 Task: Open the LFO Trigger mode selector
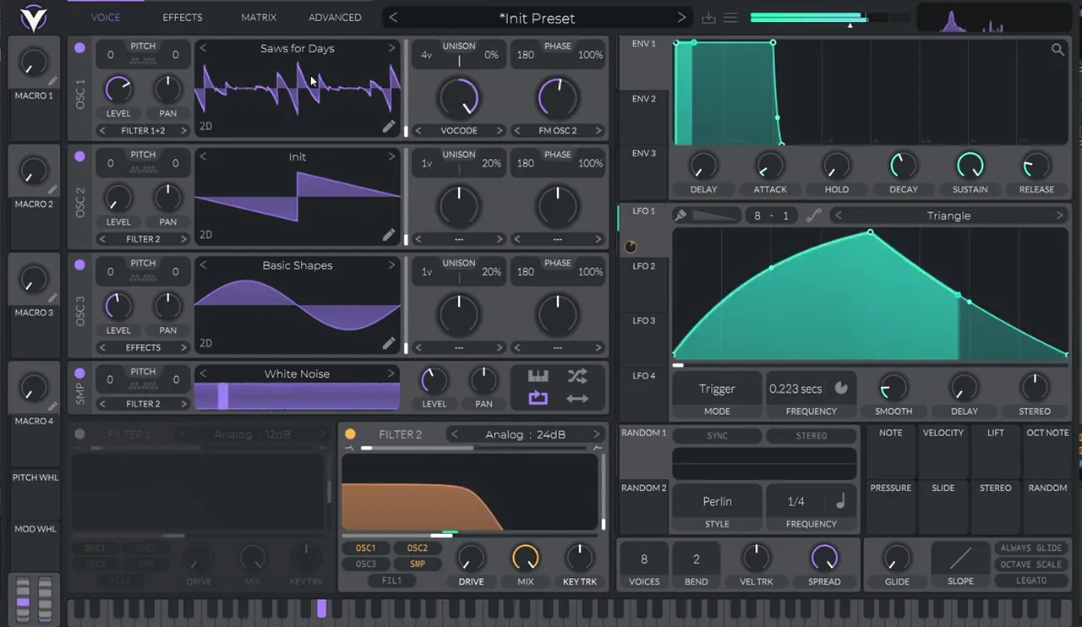[x=717, y=389]
